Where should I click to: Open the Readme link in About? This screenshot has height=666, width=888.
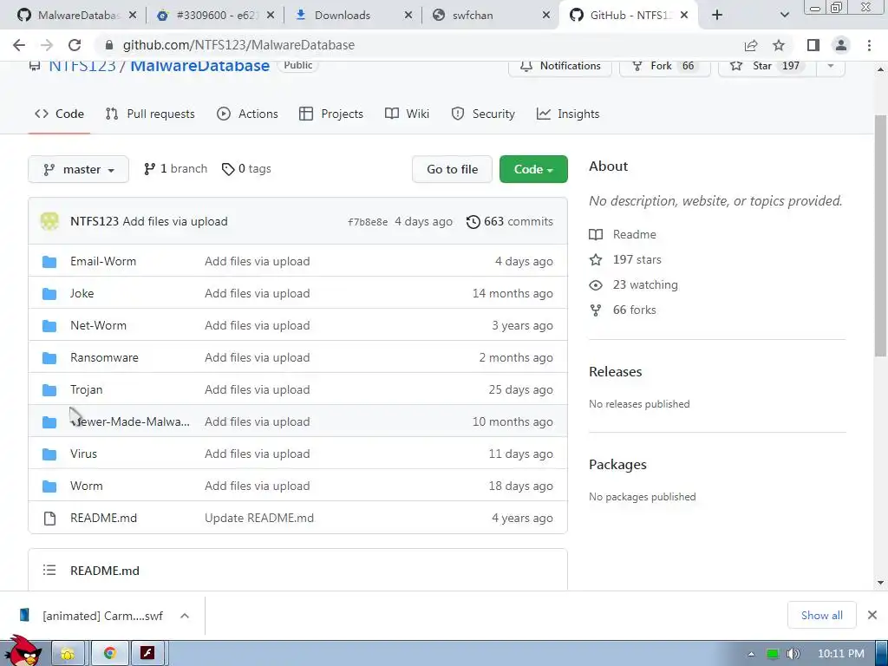point(634,234)
